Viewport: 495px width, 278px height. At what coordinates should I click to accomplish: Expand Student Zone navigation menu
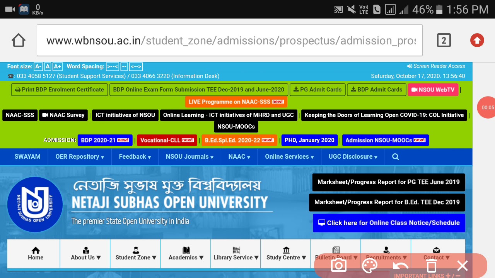coord(136,253)
